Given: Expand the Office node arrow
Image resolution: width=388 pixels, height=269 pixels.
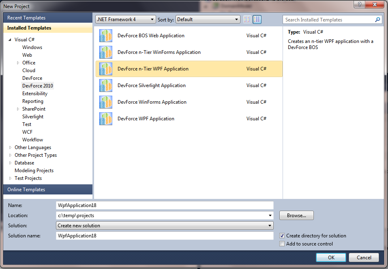Looking at the screenshot, I should 18,63.
